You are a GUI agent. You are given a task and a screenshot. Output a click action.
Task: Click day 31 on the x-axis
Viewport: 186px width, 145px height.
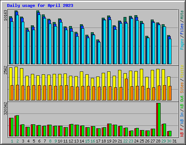[x=174, y=141]
